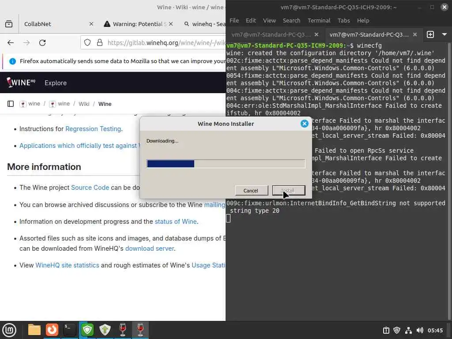Open the volume tray icon
Viewport: 452px width, 339px height.
pyautogui.click(x=420, y=330)
